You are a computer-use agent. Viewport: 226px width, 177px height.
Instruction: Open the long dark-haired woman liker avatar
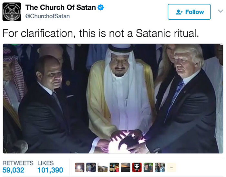[160, 167]
